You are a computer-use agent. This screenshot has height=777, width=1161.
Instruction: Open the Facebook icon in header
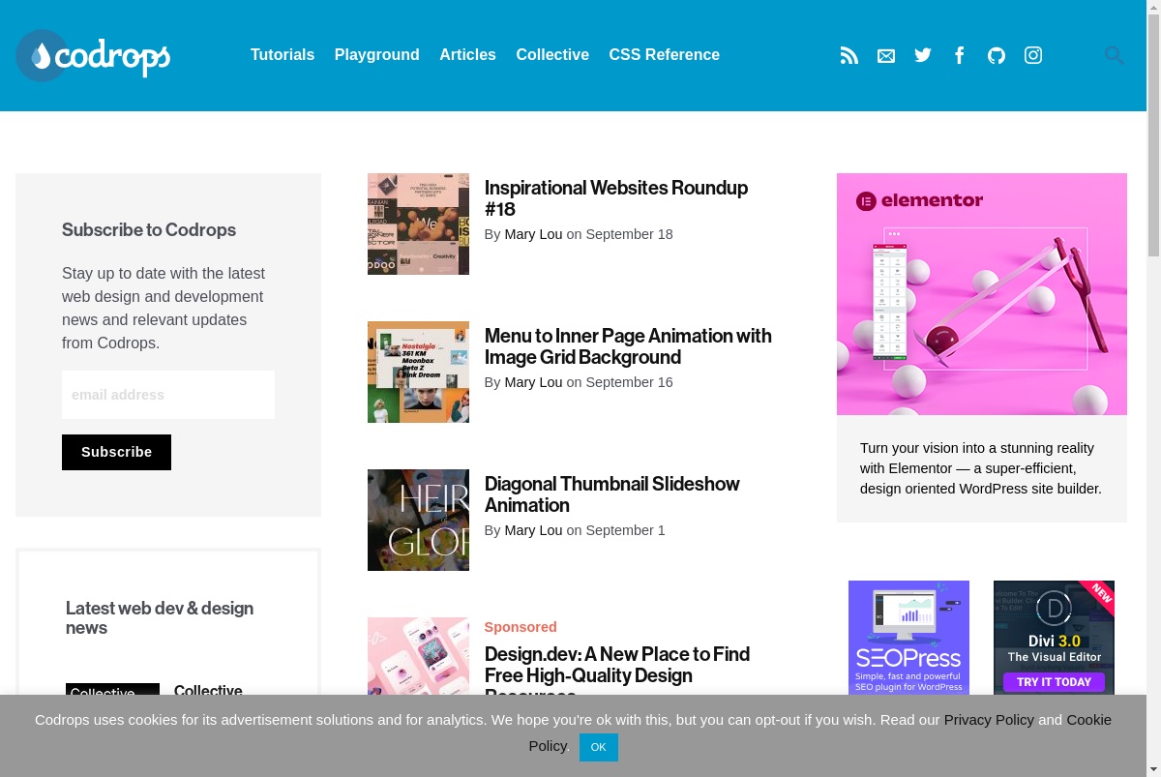coord(960,55)
